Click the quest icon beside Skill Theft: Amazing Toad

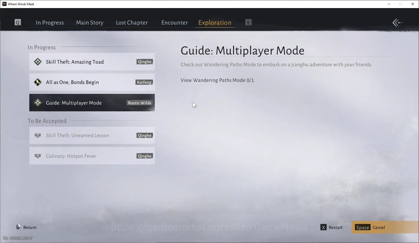pos(38,62)
